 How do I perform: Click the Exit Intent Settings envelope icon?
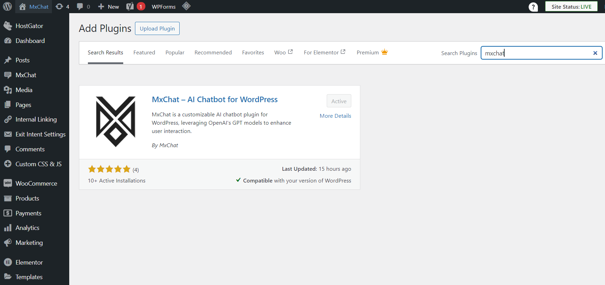click(8, 134)
